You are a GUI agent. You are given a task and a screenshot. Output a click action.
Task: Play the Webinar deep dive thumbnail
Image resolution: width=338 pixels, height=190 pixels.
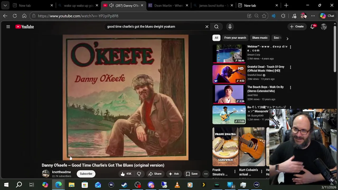pyautogui.click(x=229, y=54)
